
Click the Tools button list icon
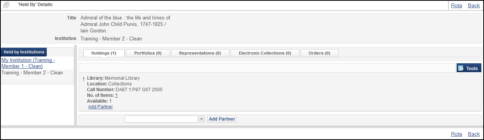(461, 68)
